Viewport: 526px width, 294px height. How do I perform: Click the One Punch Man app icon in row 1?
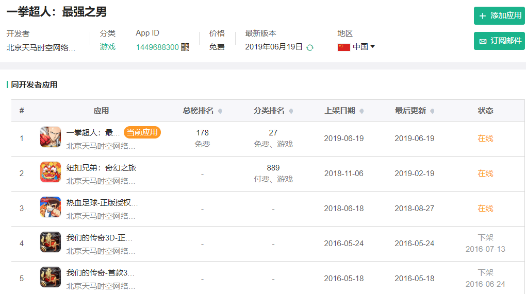[x=51, y=137]
